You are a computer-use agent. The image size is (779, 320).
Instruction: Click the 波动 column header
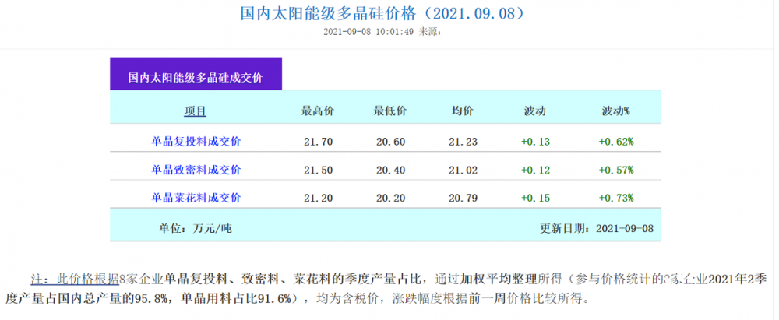pyautogui.click(x=535, y=111)
